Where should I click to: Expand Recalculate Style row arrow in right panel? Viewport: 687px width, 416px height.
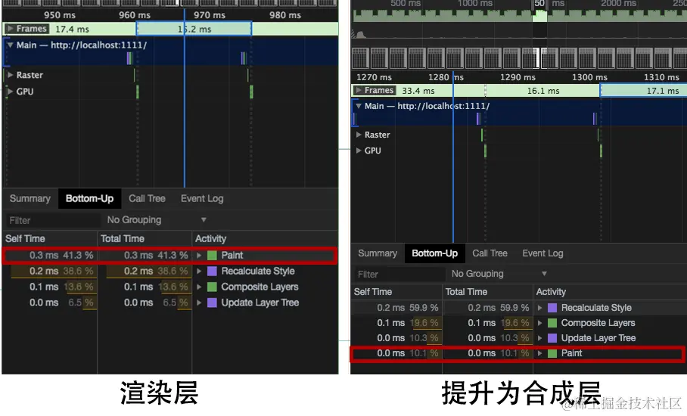(539, 308)
